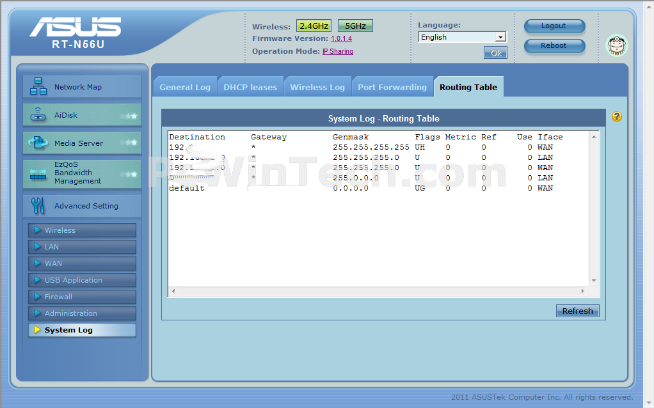Click the cartoon mascot avatar icon
The height and width of the screenshot is (408, 654).
(x=617, y=45)
